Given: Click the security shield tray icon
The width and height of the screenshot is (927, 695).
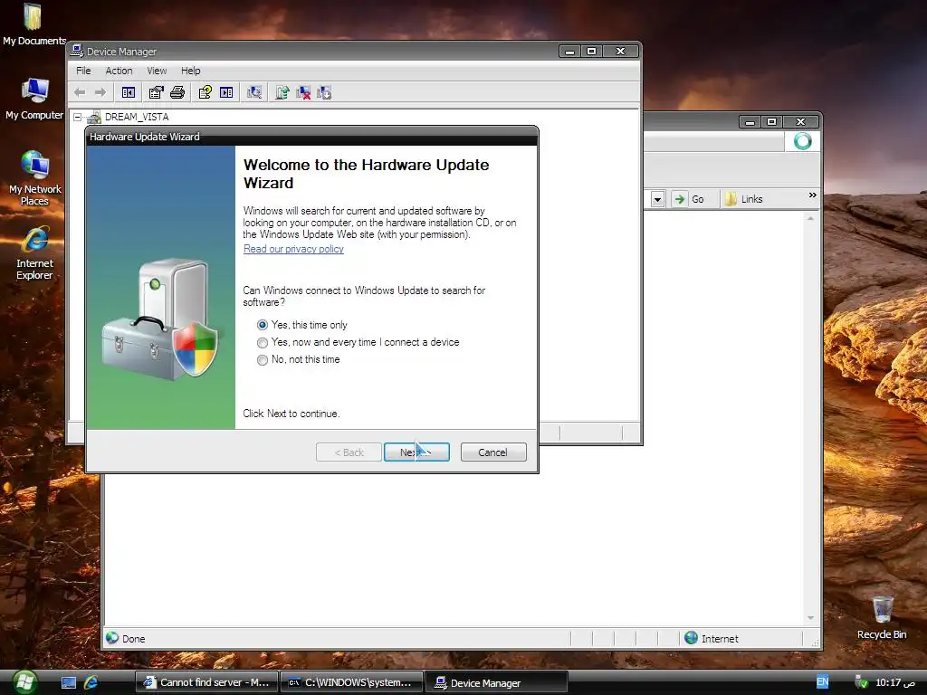Looking at the screenshot, I should [862, 682].
